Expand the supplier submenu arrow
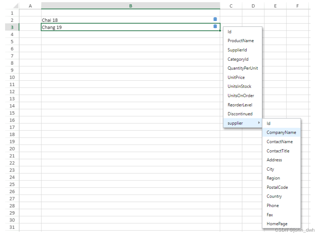Screen dimensions: 320x236 [x=259, y=123]
